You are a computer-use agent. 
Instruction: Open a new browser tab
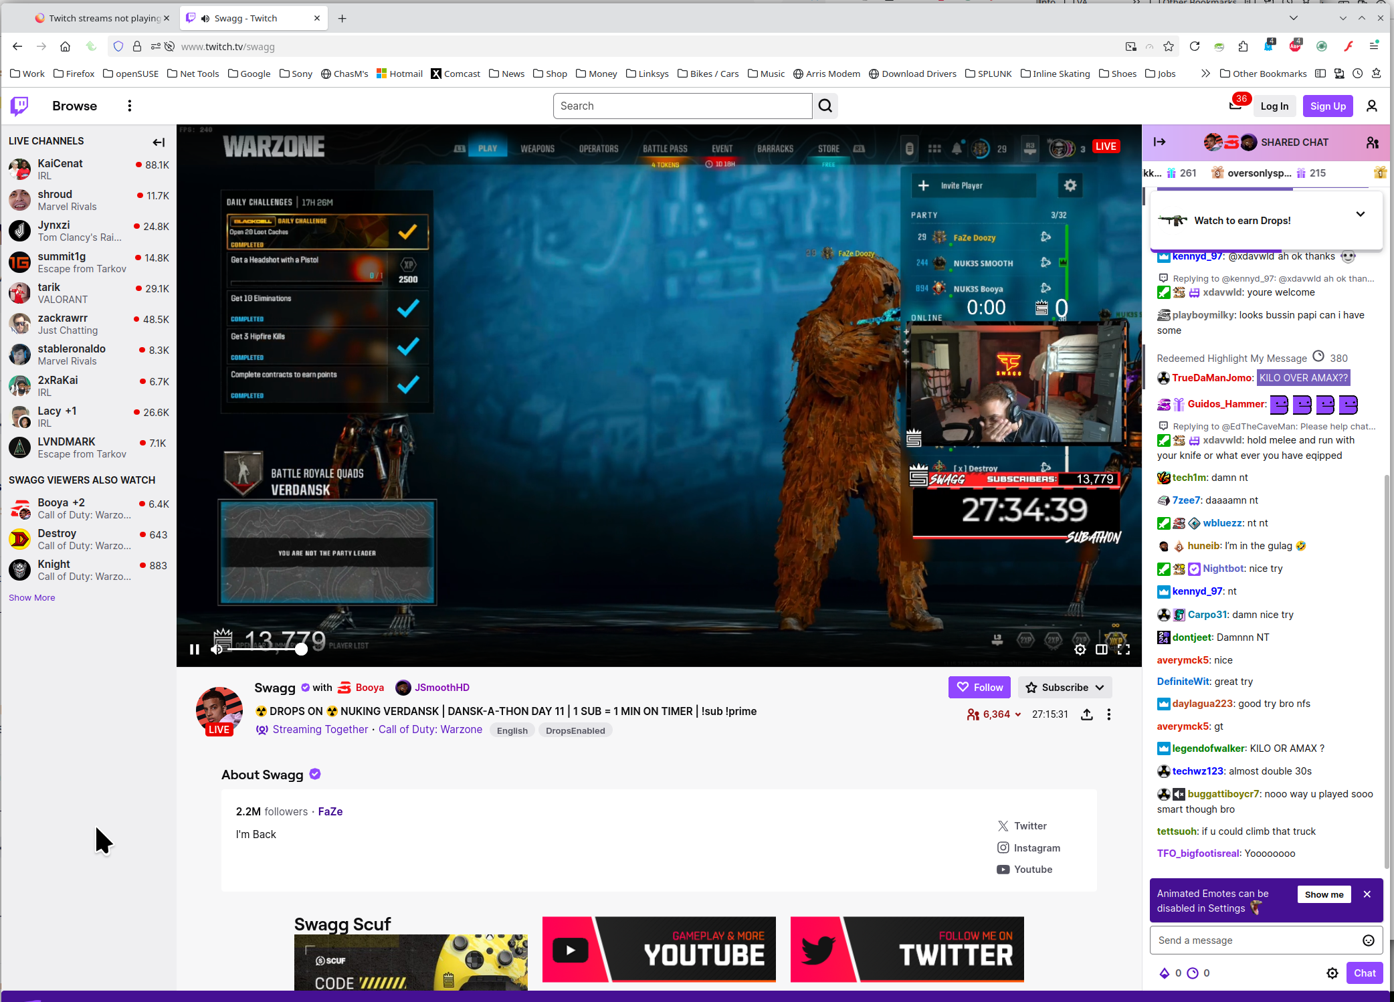342,18
